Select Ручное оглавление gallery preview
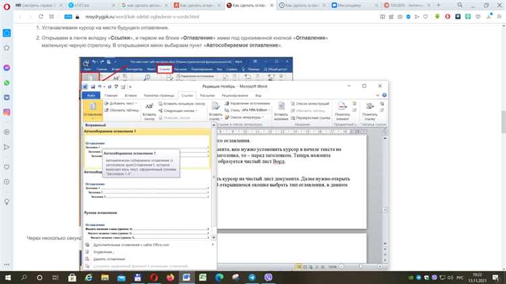Image resolution: width=506 pixels, height=284 pixels. [x=147, y=225]
